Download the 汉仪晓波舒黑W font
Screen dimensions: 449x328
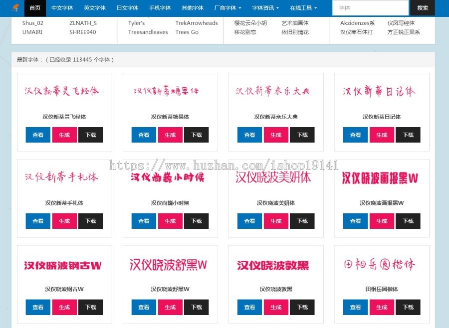click(x=197, y=307)
